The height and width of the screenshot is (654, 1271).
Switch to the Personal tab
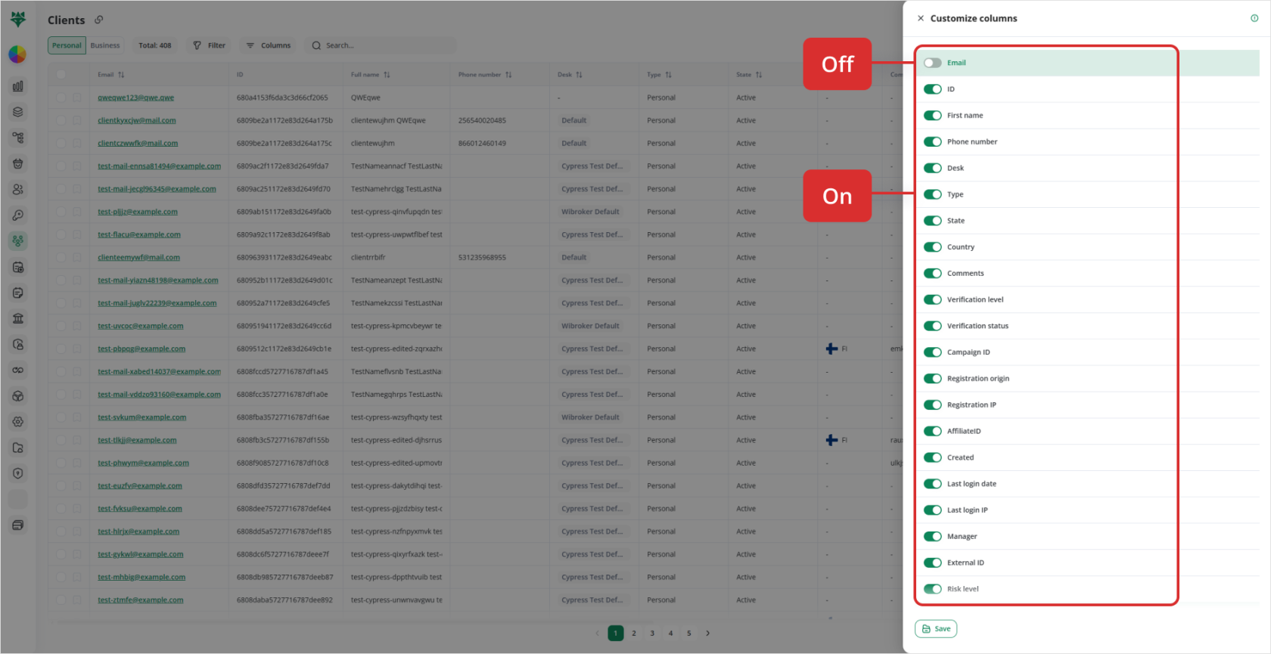67,45
